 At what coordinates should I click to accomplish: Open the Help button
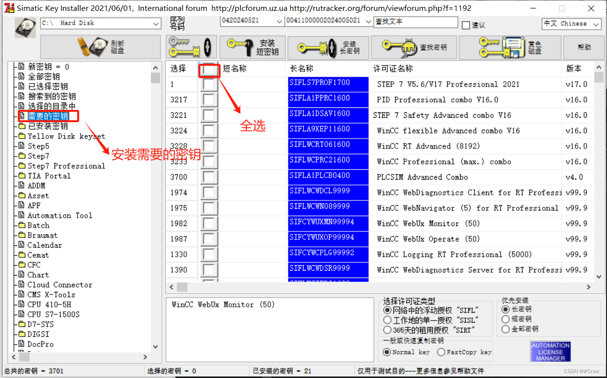584,47
